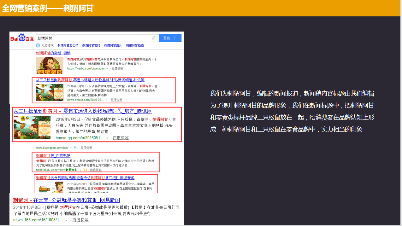Image resolution: width=402 pixels, height=226 pixels.
Task: Click the green URL www.ciweiagan.com/join/
Action: coord(52,148)
